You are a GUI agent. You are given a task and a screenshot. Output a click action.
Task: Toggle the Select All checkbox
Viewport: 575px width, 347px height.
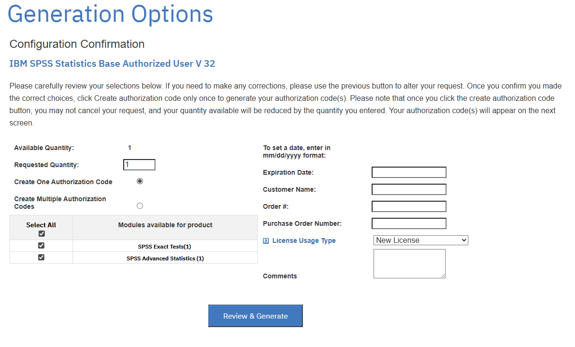41,233
